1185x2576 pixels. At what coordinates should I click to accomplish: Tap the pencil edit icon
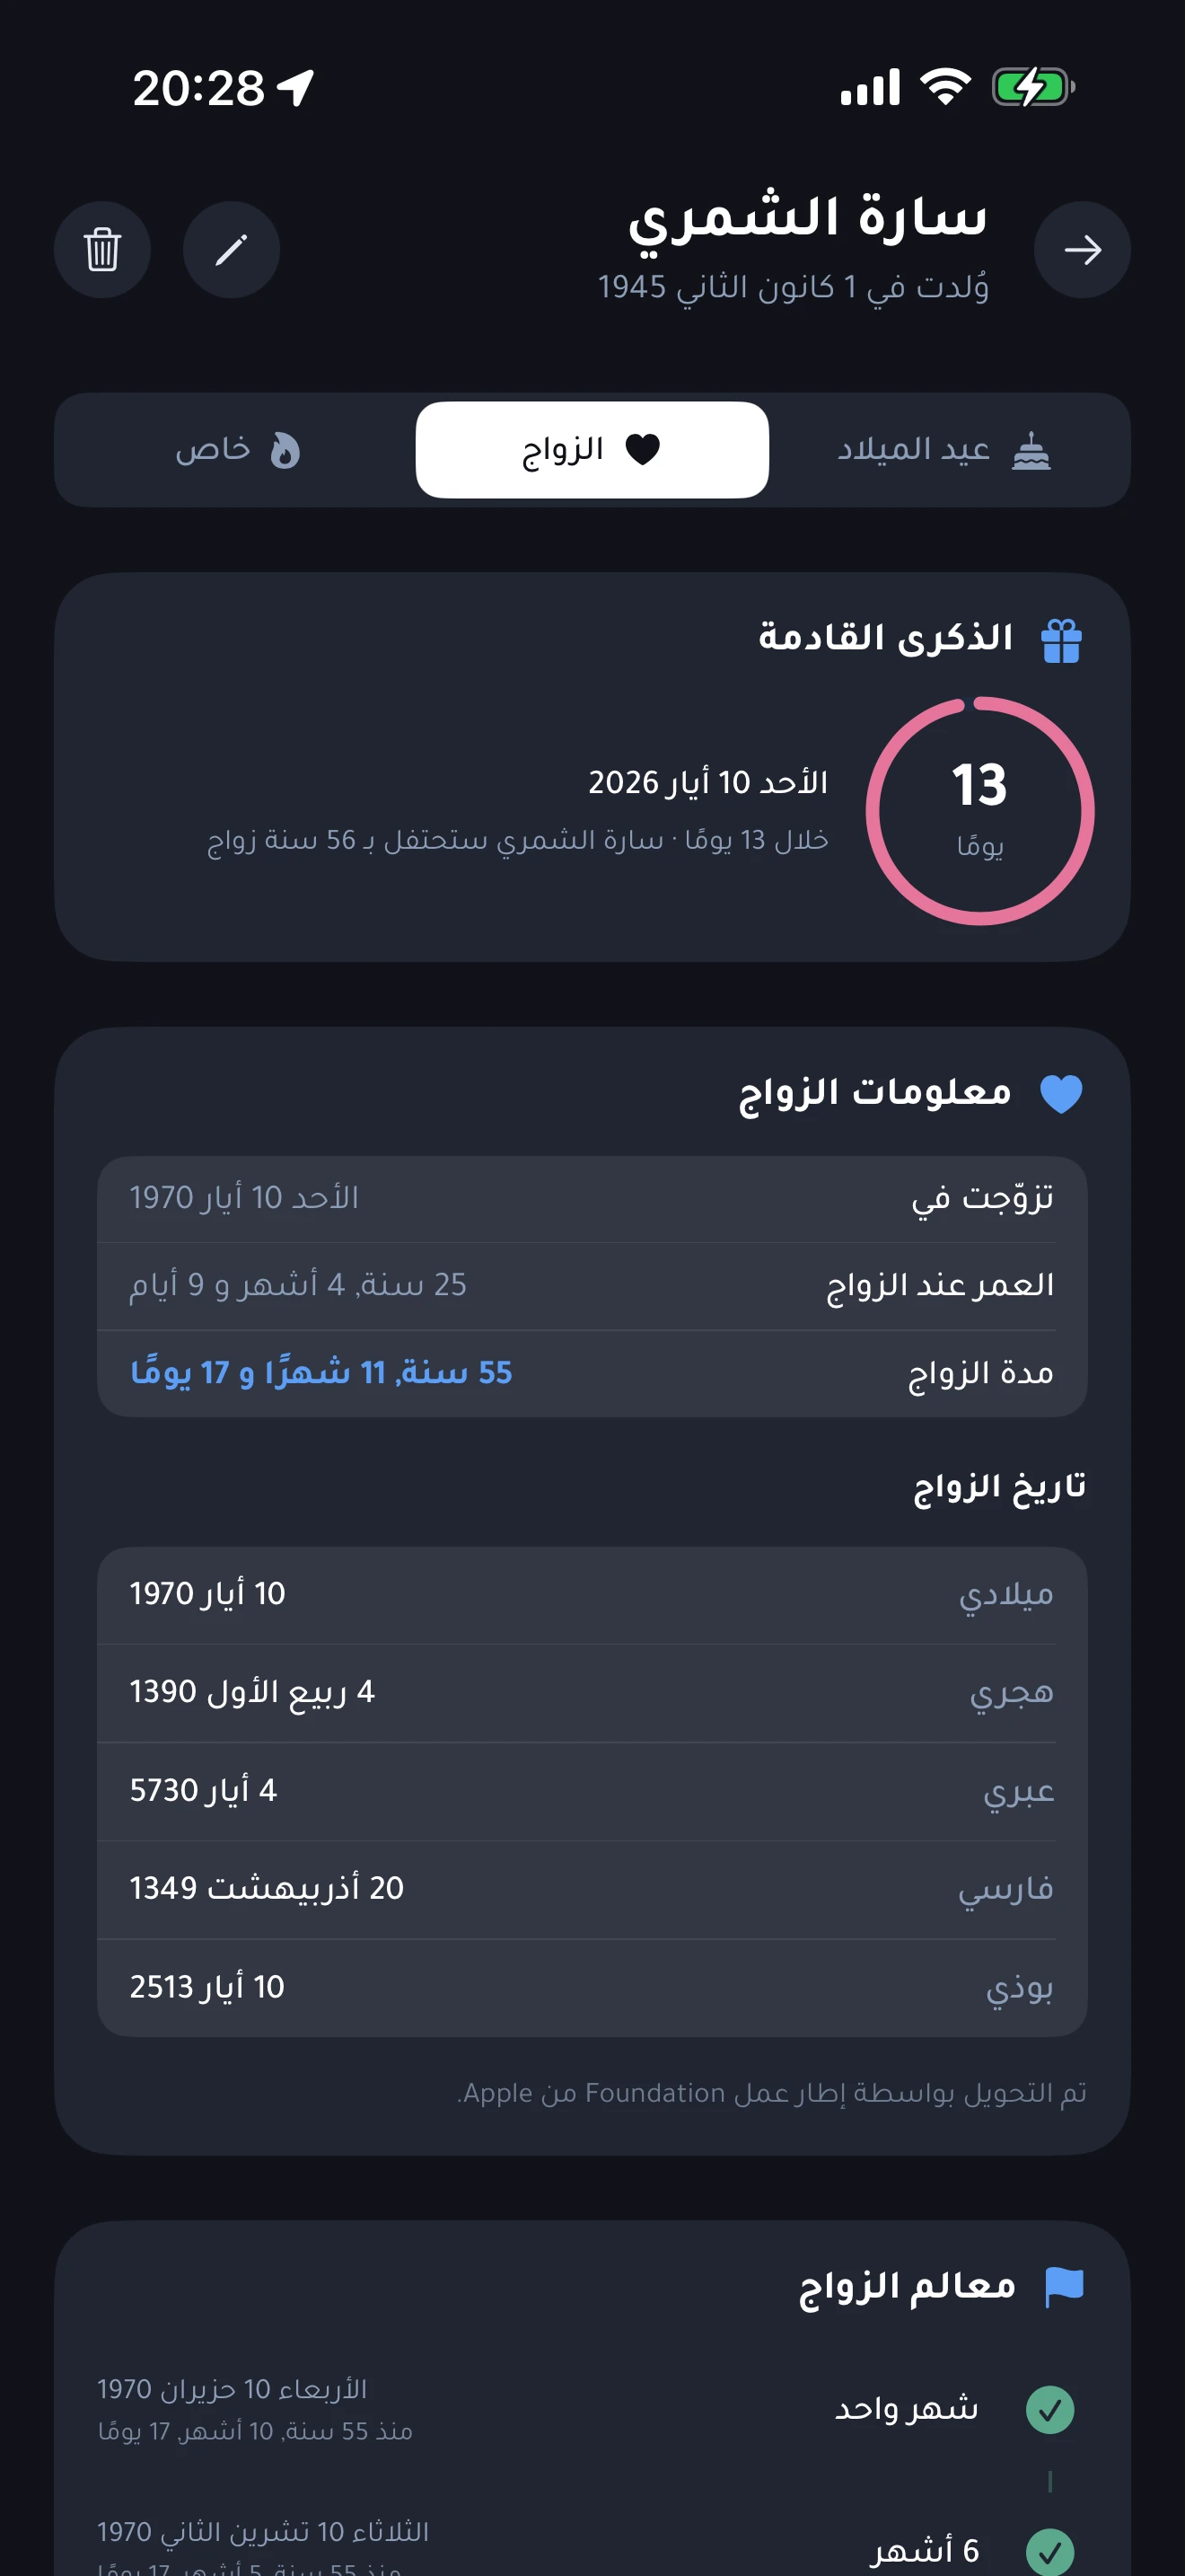coord(231,250)
